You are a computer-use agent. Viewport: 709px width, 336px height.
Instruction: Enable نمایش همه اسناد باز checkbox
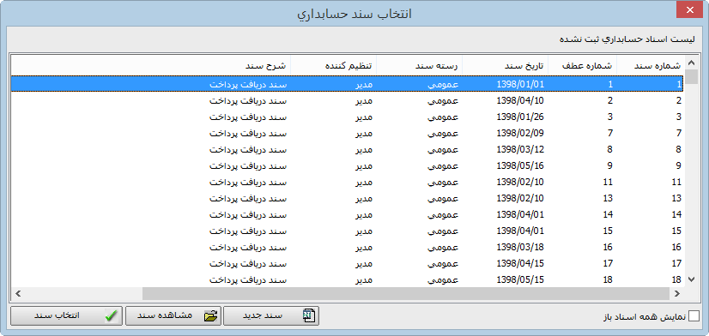pos(694,315)
